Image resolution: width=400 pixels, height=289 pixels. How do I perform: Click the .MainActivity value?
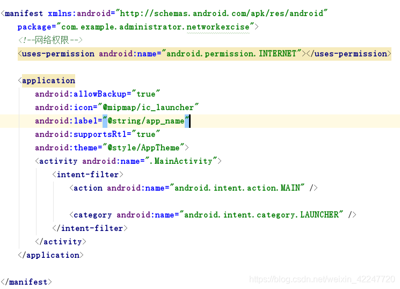[x=181, y=161]
